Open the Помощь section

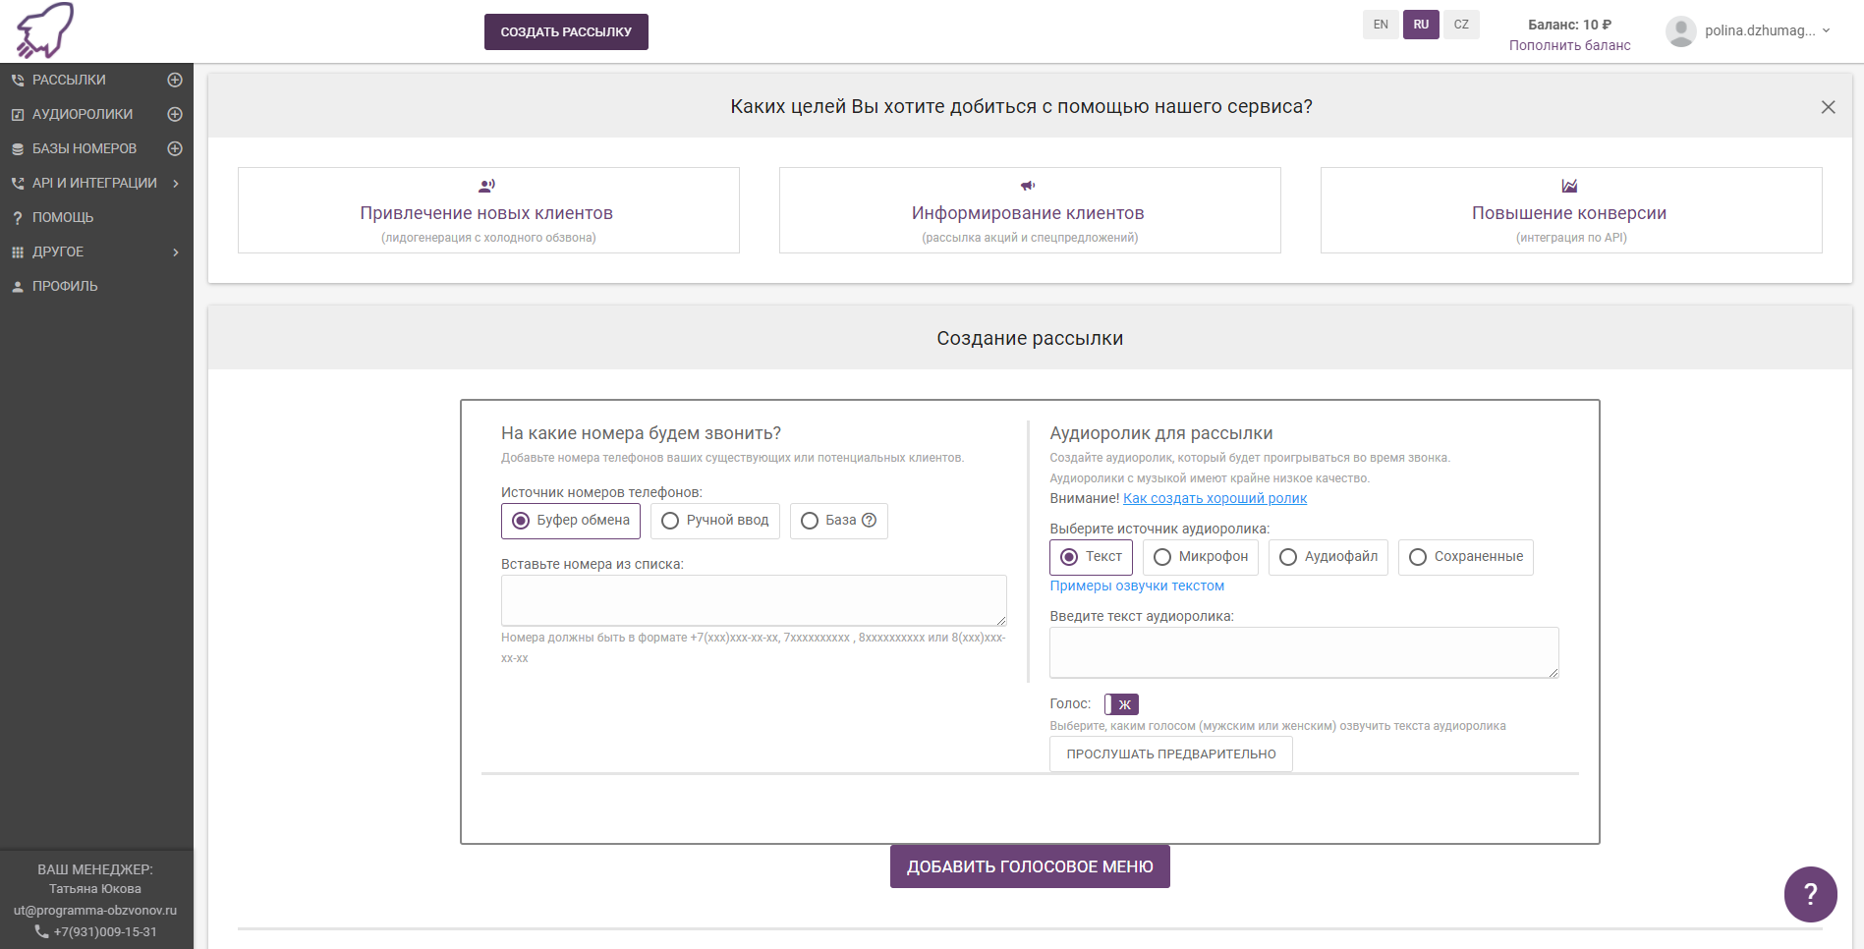tap(63, 217)
